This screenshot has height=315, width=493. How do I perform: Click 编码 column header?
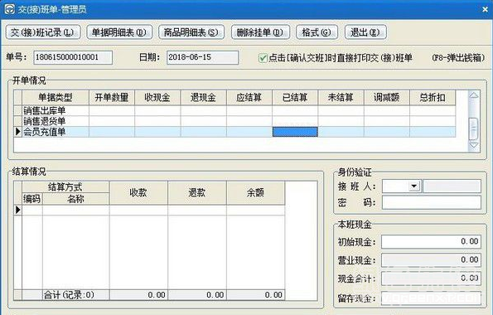pos(32,199)
